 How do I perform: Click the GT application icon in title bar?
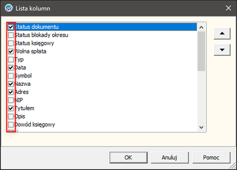point(9,8)
